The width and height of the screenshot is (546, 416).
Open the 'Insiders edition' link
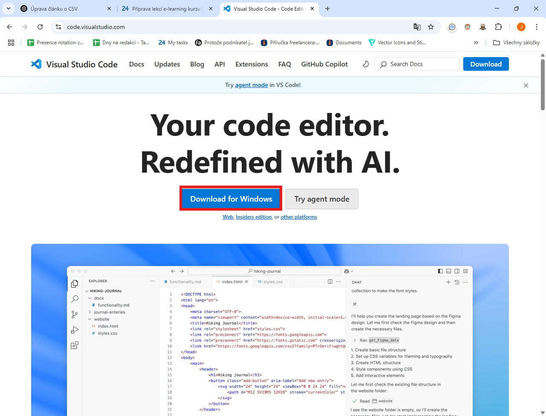click(254, 217)
